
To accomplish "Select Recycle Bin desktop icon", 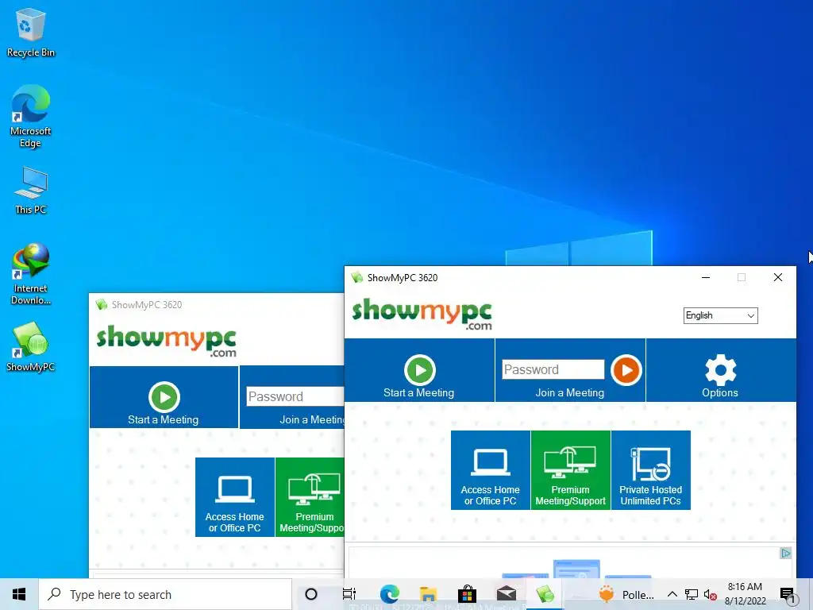I will [x=31, y=33].
